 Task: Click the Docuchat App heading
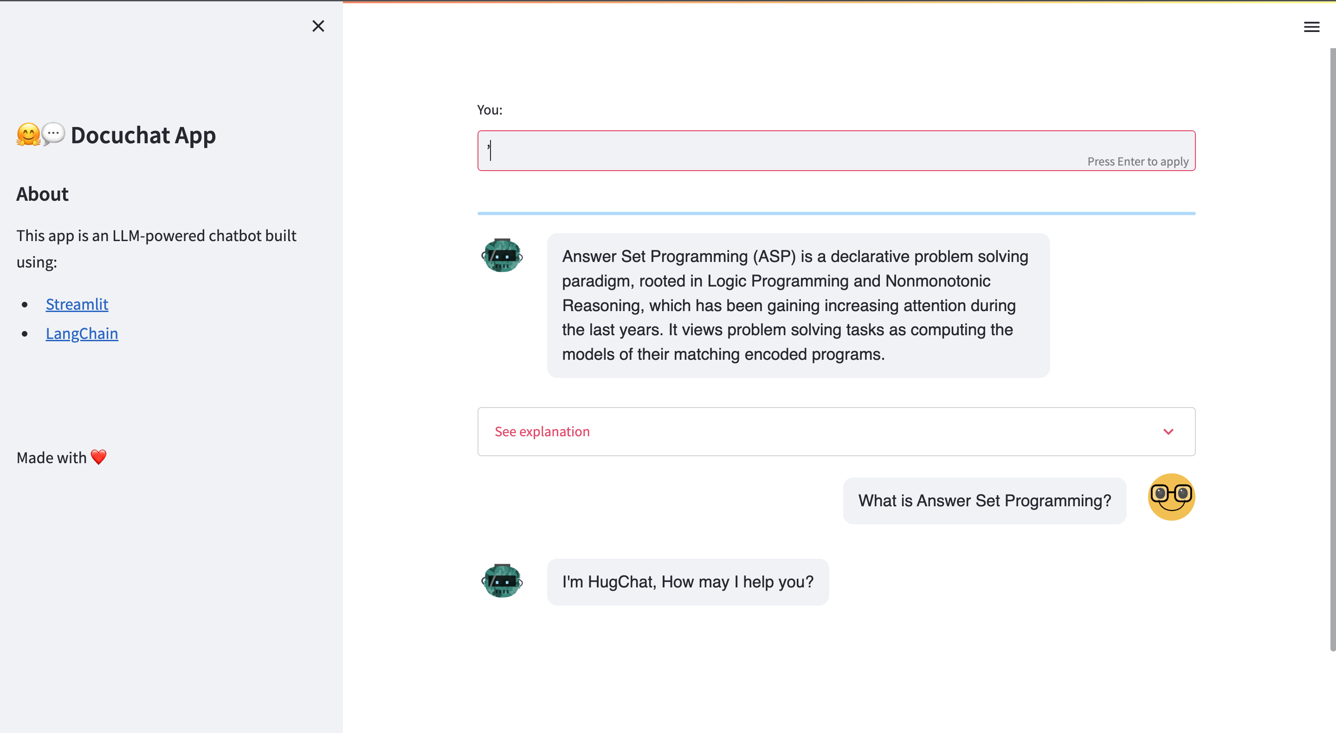142,135
